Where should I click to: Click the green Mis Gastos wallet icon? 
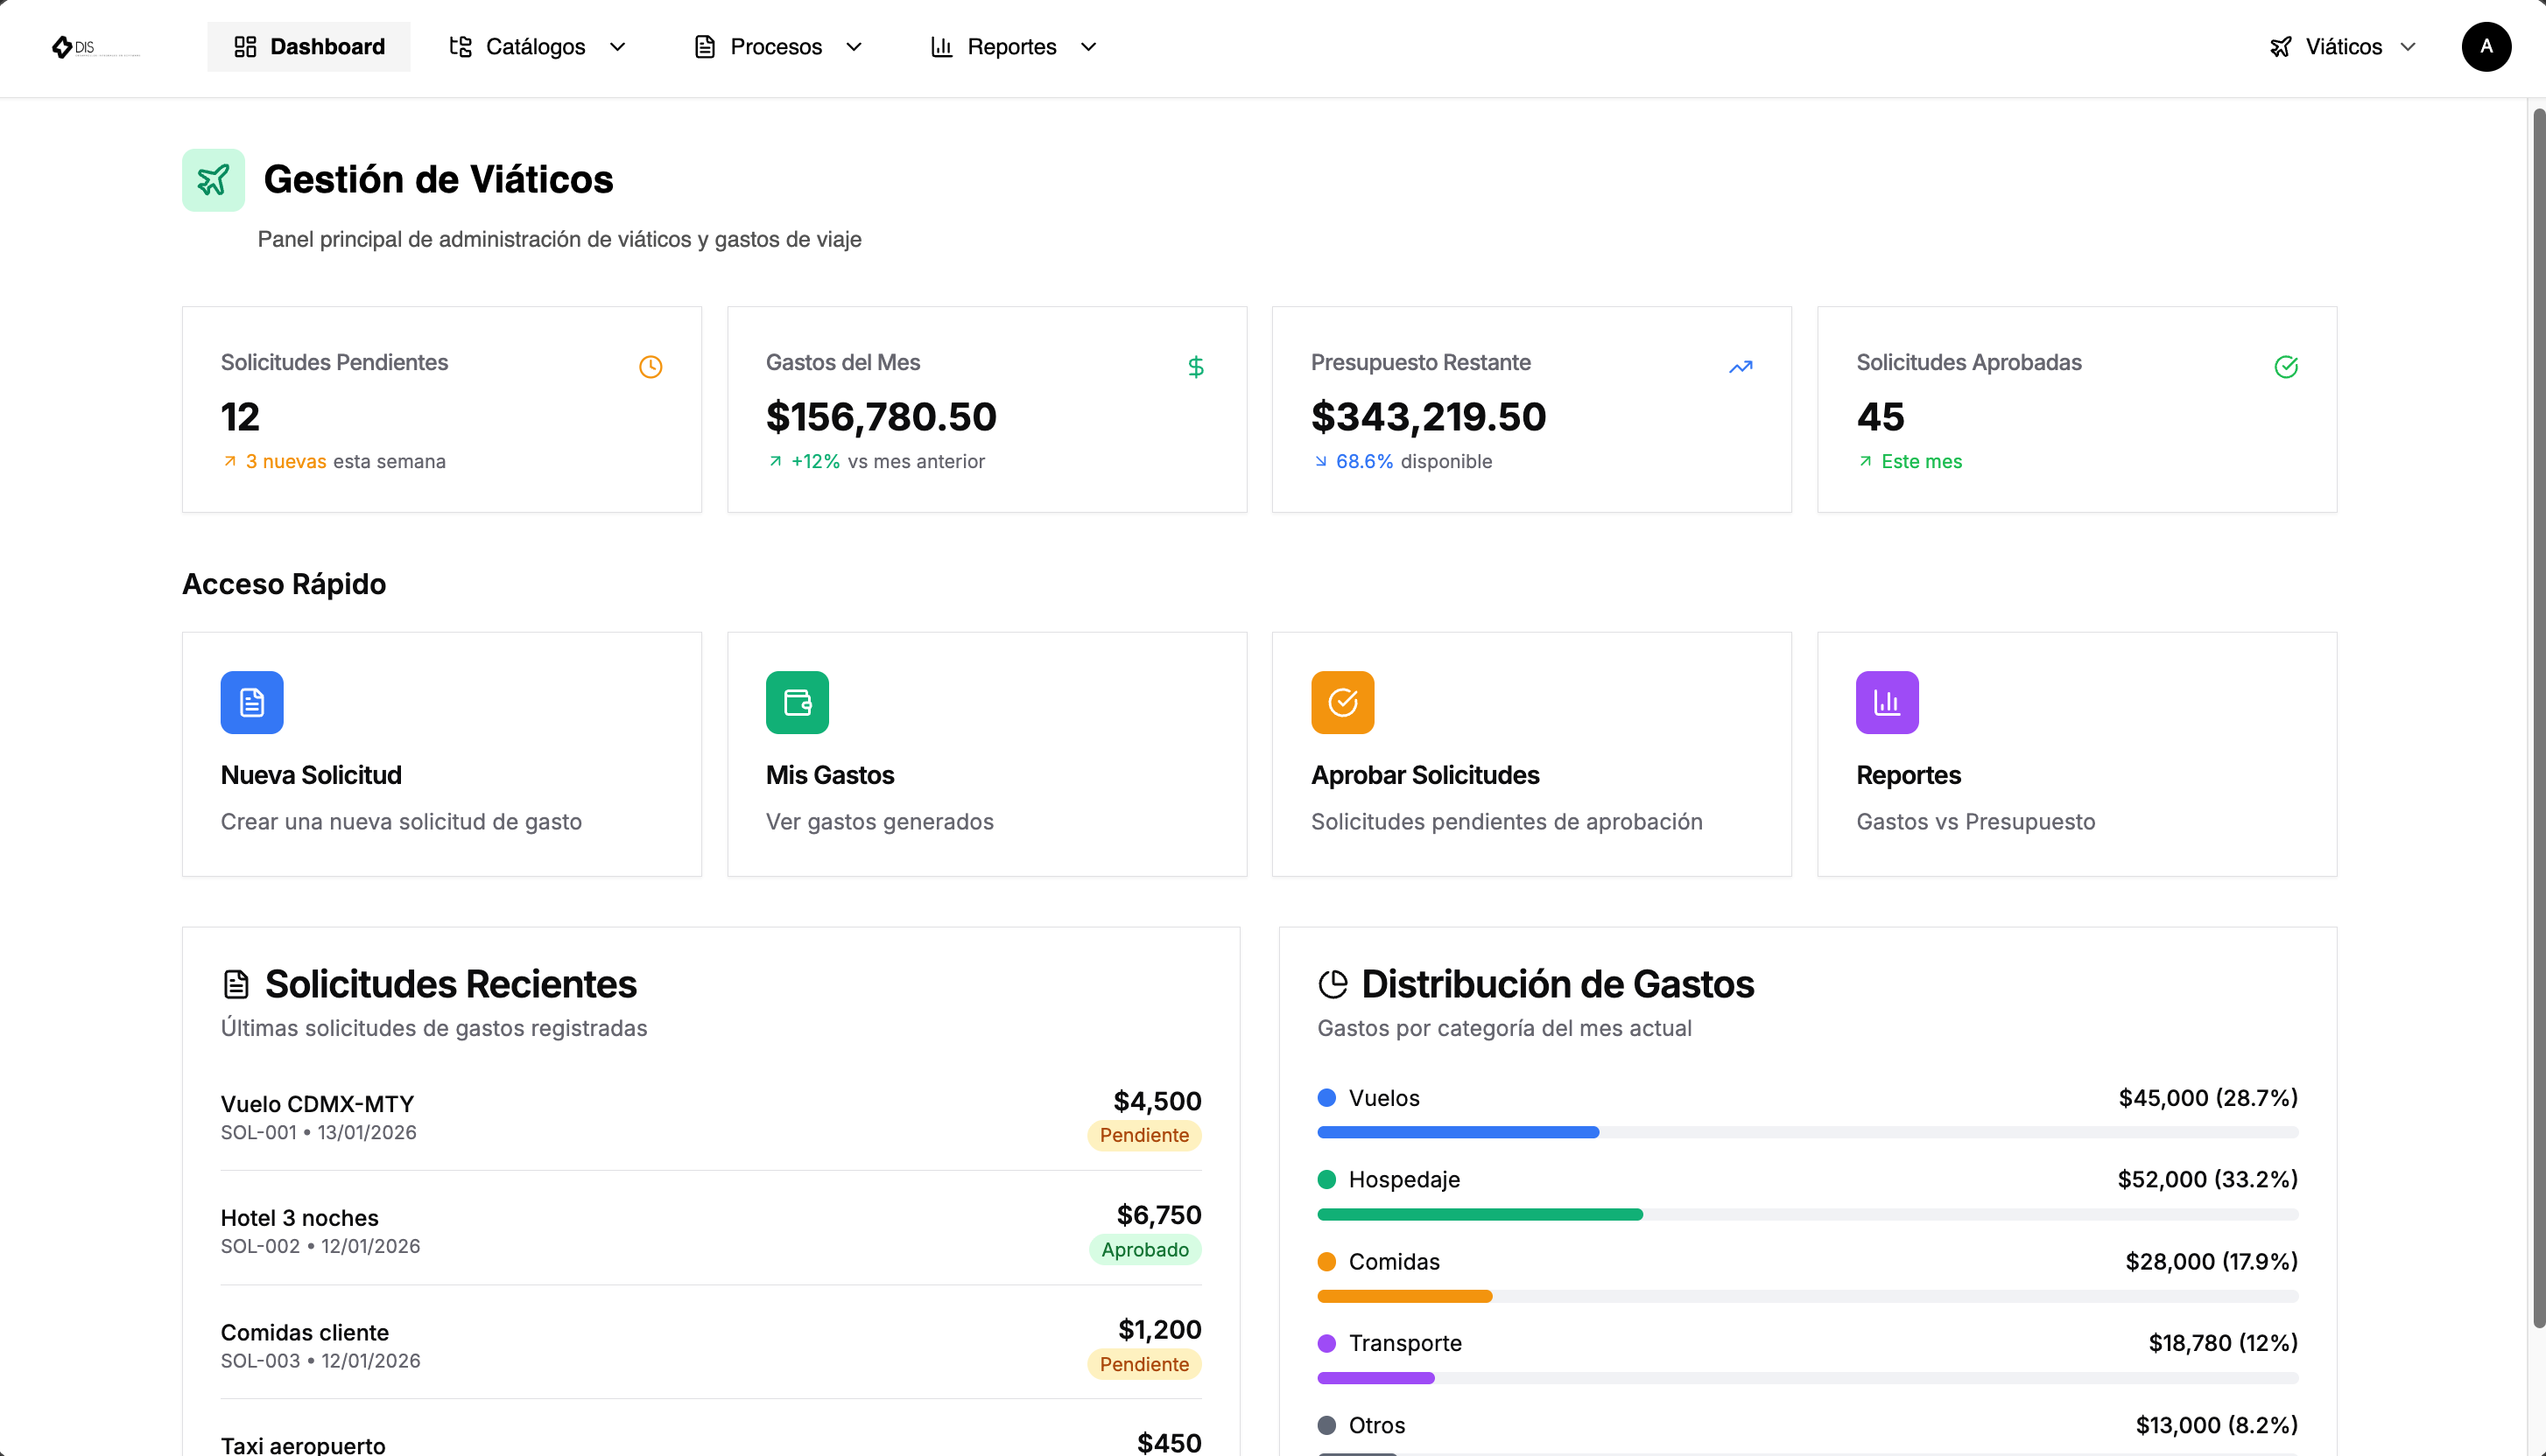click(797, 702)
